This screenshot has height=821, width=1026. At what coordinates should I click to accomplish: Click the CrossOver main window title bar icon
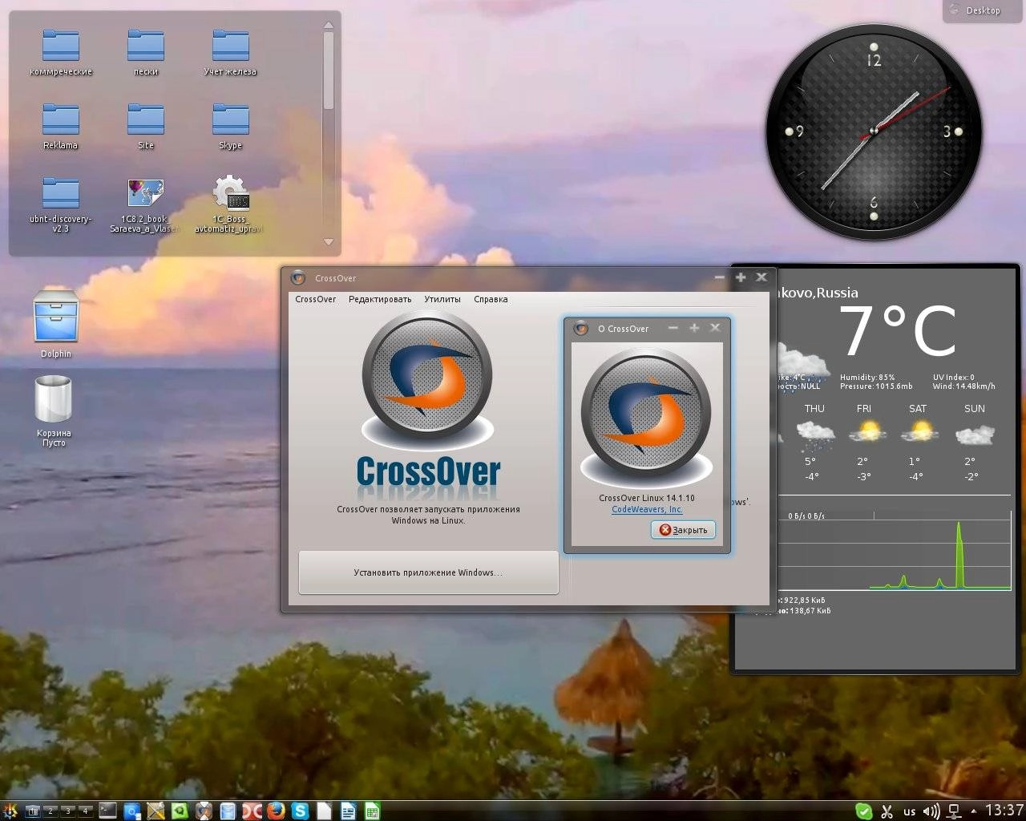pos(298,278)
